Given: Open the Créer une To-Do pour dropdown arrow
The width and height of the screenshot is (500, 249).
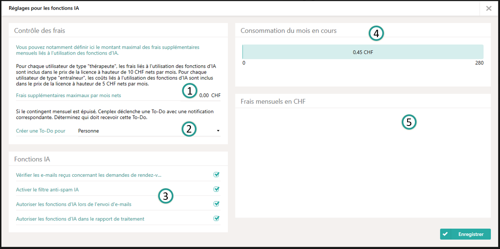Looking at the screenshot, I should [218, 131].
